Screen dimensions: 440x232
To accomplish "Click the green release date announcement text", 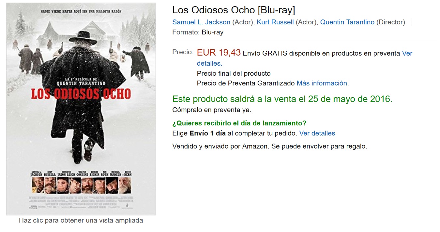I will click(x=282, y=99).
